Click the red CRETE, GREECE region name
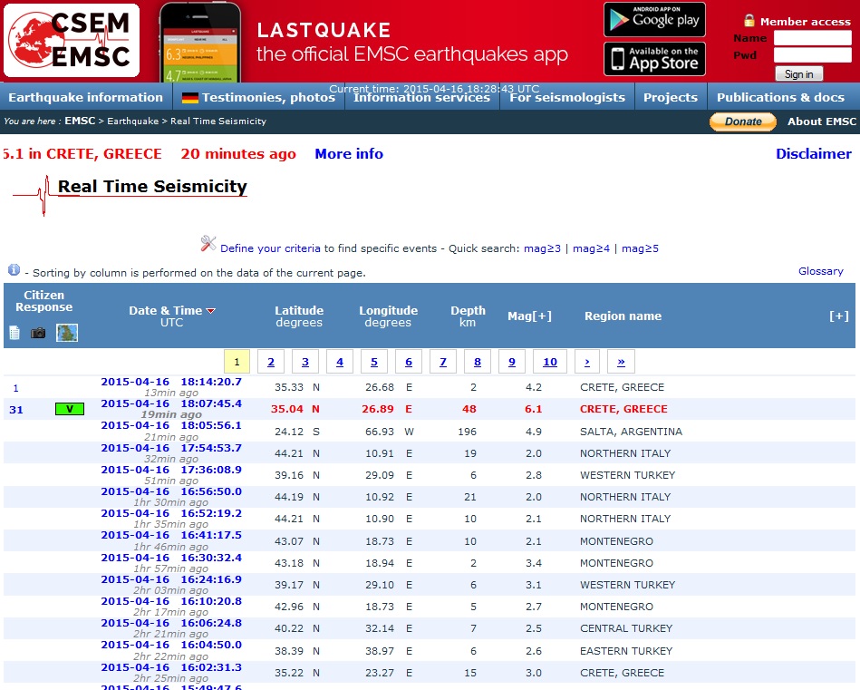 pos(623,409)
